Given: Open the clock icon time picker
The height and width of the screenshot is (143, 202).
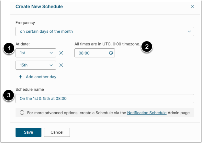Looking at the screenshot, I should (x=111, y=53).
